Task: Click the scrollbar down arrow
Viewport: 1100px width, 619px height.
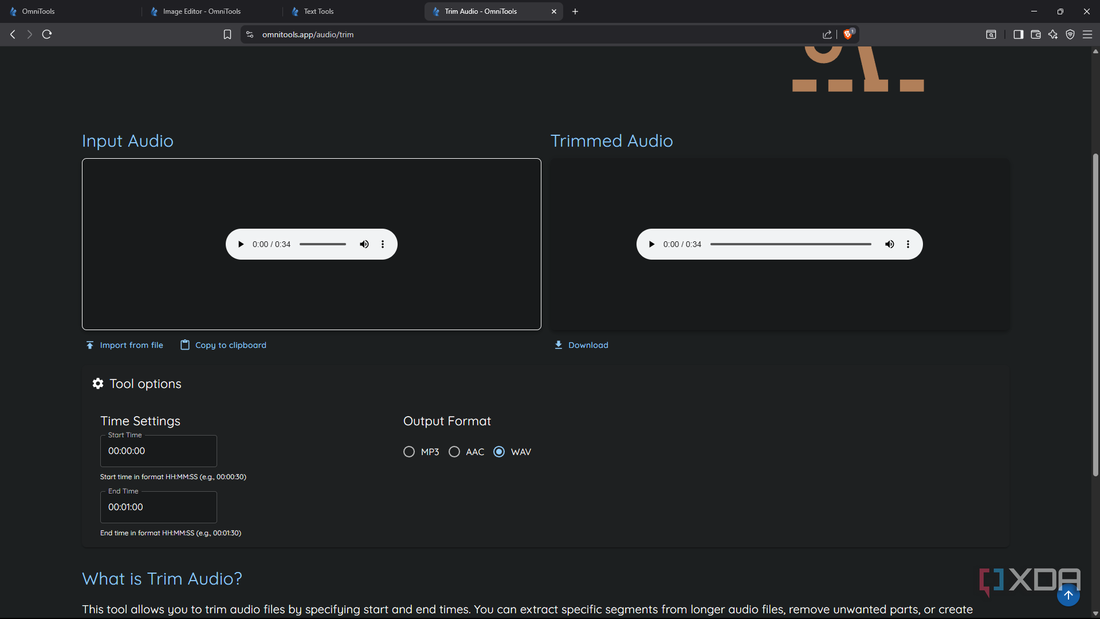Action: coord(1095,613)
